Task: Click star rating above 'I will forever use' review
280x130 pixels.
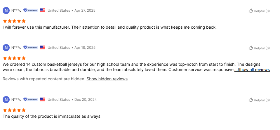Action: pyautogui.click(x=14, y=21)
